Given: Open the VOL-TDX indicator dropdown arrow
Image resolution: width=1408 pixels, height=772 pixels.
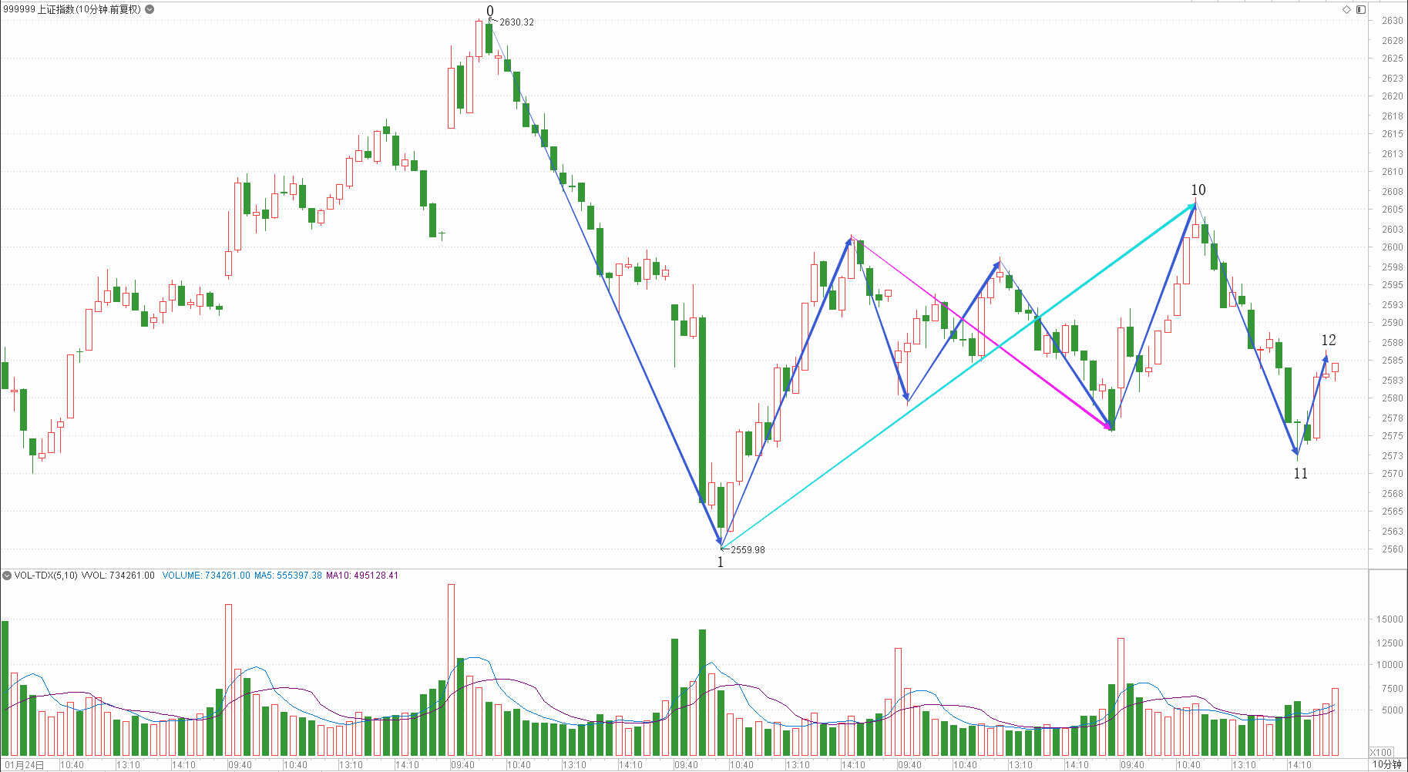Looking at the screenshot, I should pyautogui.click(x=7, y=576).
